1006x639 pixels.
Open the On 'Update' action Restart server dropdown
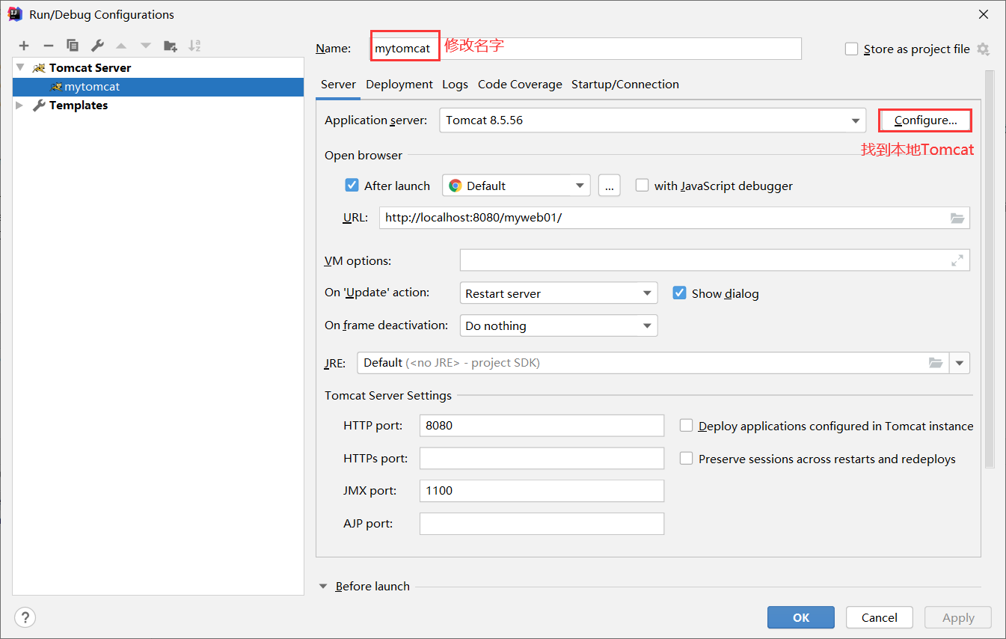[x=559, y=293]
